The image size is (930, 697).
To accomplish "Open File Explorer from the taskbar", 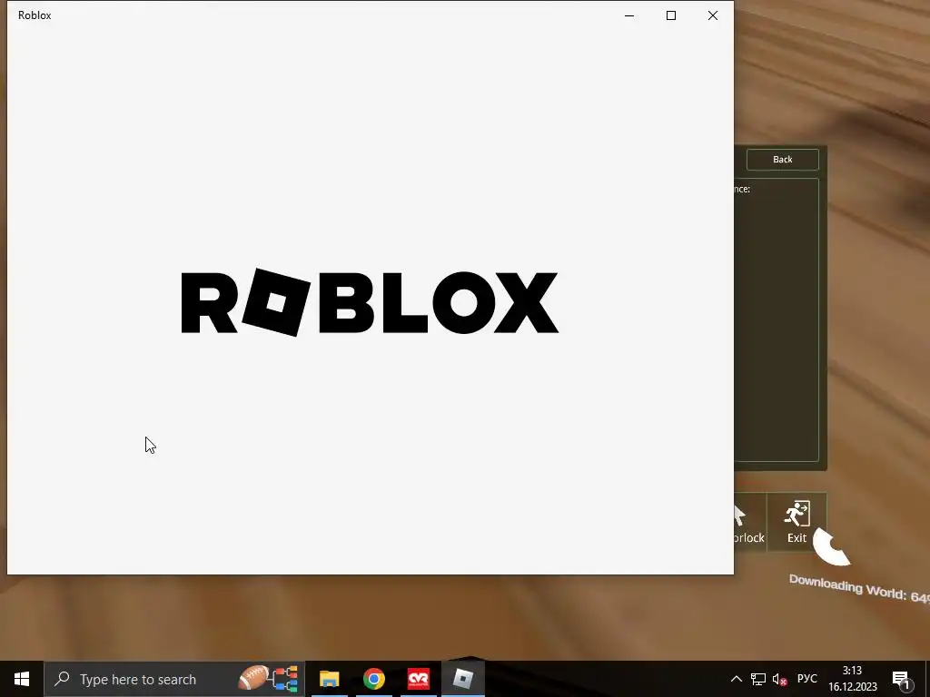I will tap(329, 679).
